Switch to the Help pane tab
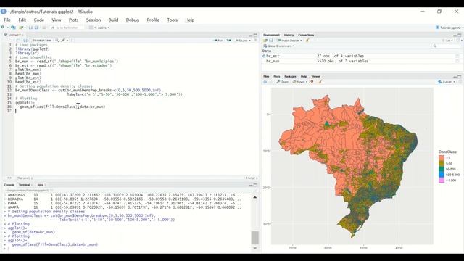This screenshot has height=261, width=464. click(304, 76)
